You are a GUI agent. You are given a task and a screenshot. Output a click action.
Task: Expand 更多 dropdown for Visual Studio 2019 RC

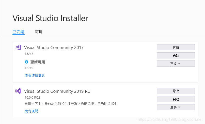coord(176,107)
